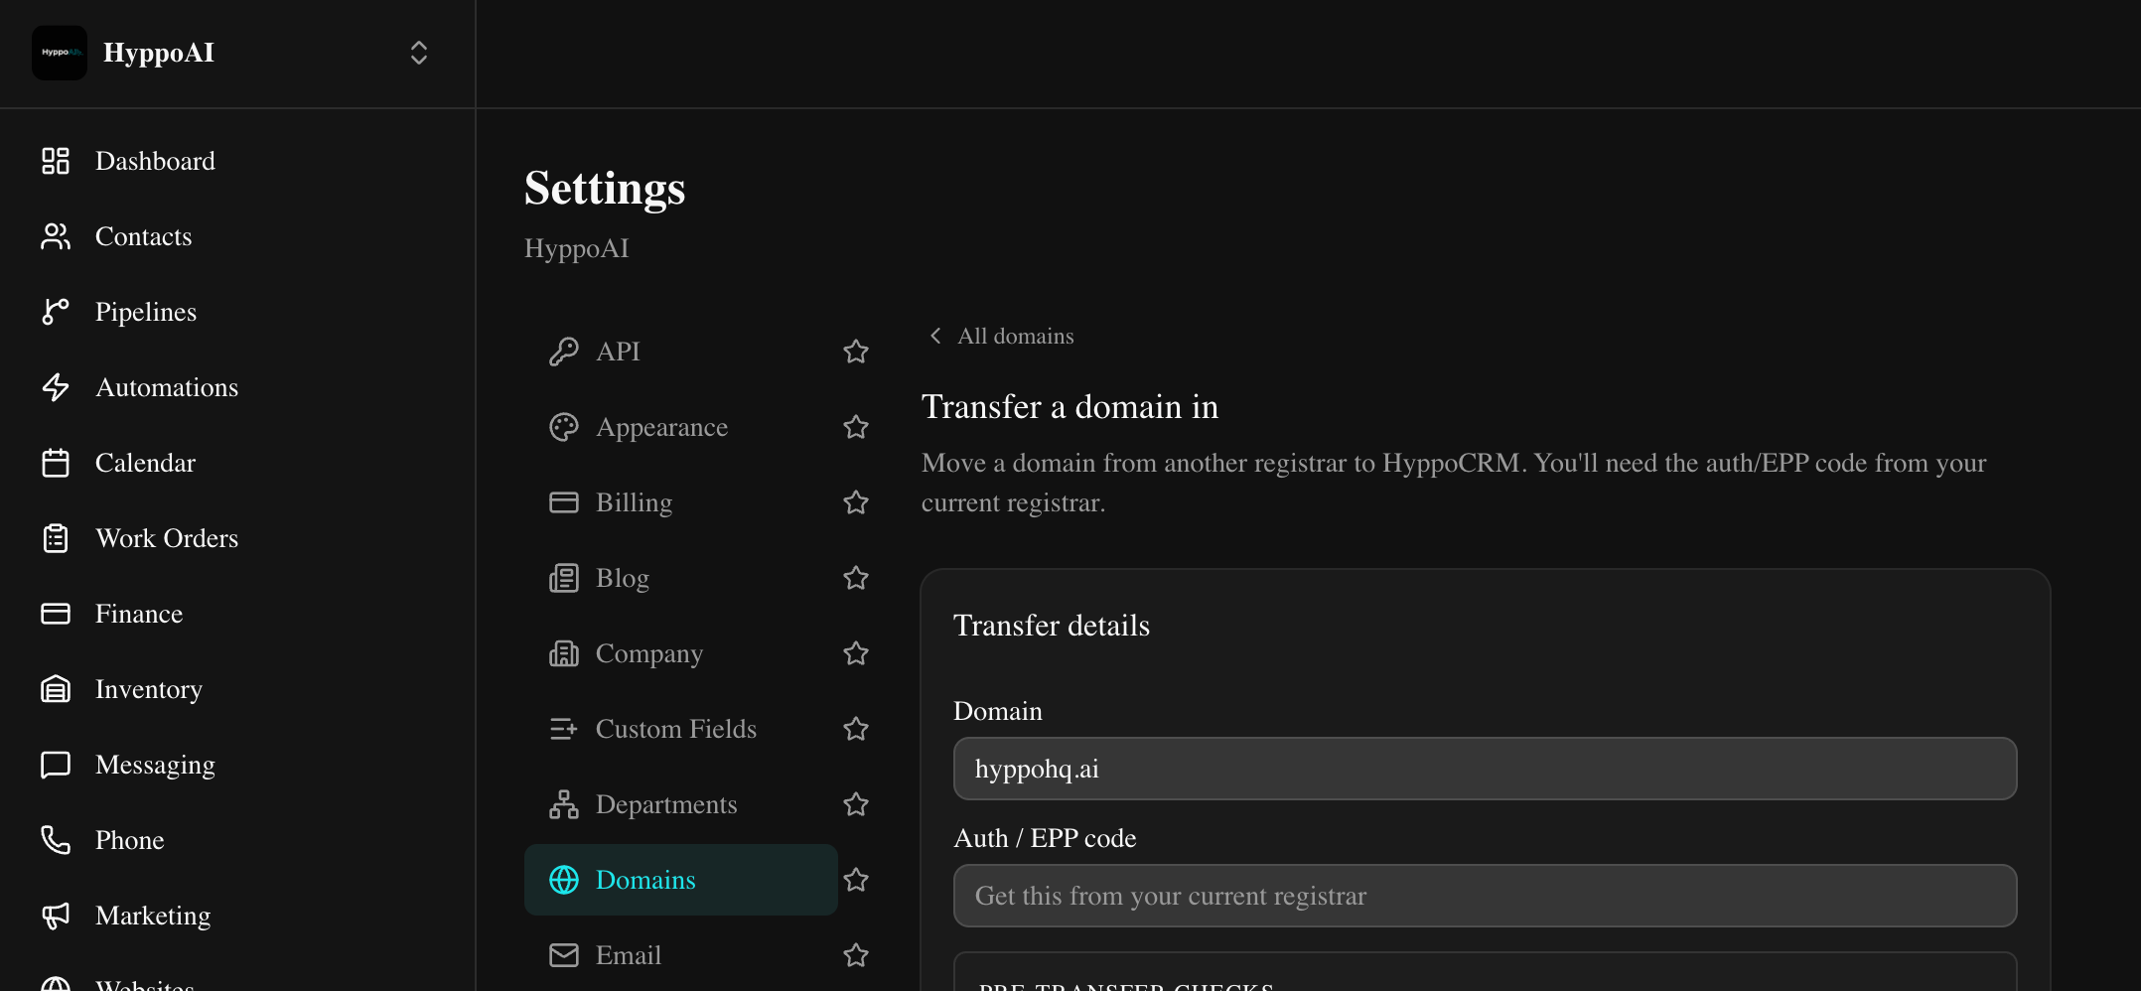Open Custom Fields settings section
This screenshot has height=991, width=2141.
[x=681, y=729]
